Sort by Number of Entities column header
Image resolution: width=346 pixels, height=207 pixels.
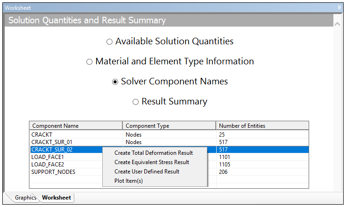tap(261, 126)
